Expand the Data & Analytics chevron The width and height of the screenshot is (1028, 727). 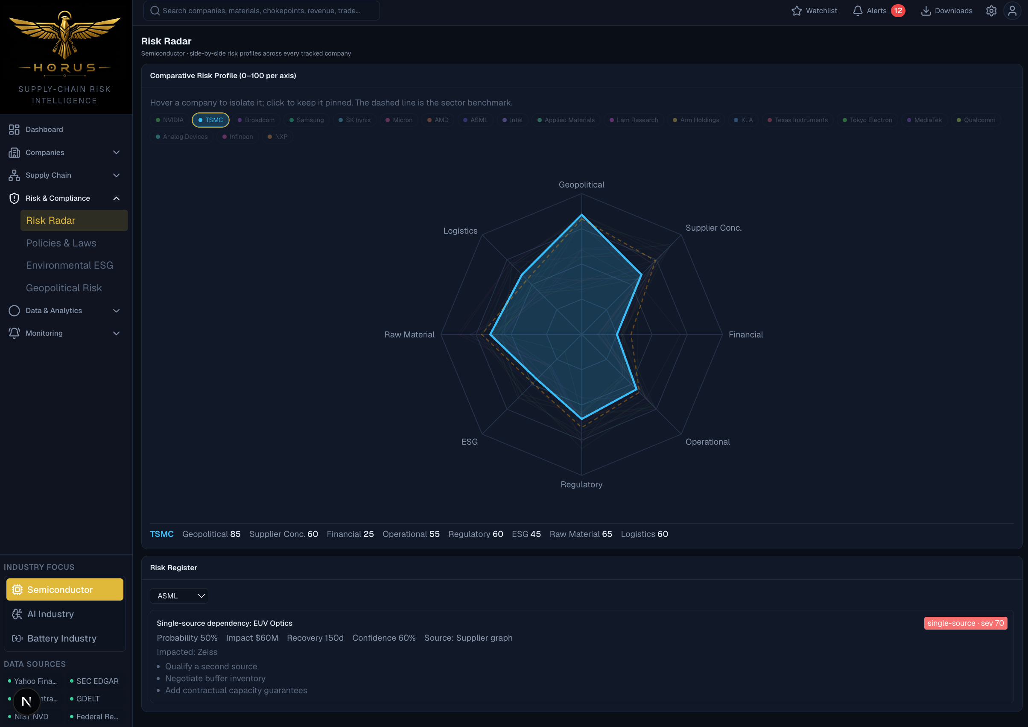point(117,311)
